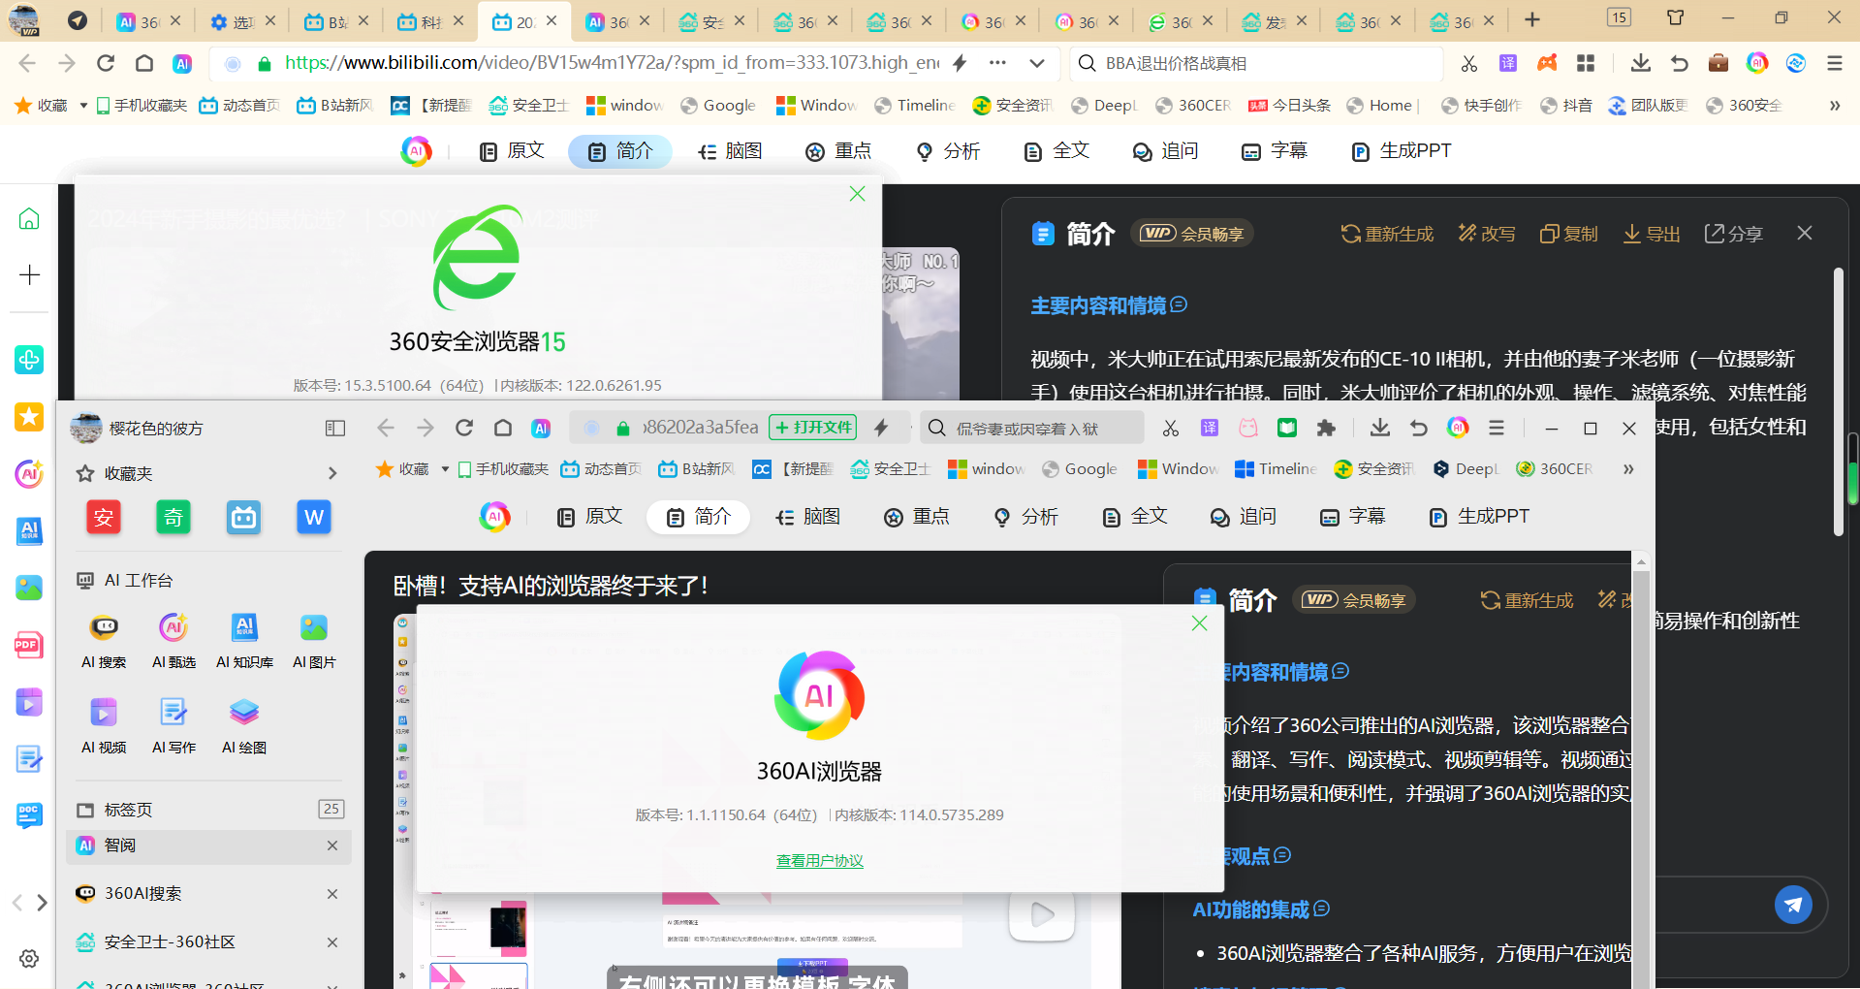This screenshot has width=1860, height=989.
Task: Click 打开文件 button in front address bar
Action: (813, 428)
